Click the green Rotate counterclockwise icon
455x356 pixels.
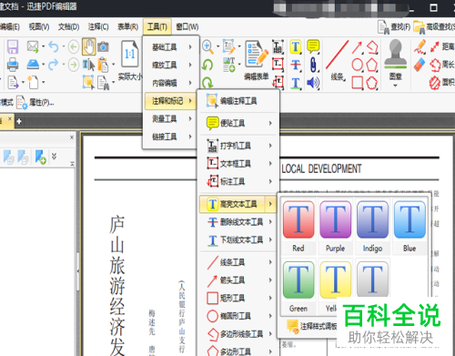(207, 65)
